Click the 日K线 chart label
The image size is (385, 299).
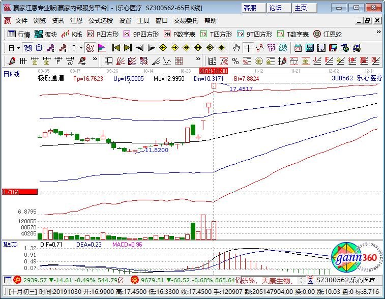12,74
